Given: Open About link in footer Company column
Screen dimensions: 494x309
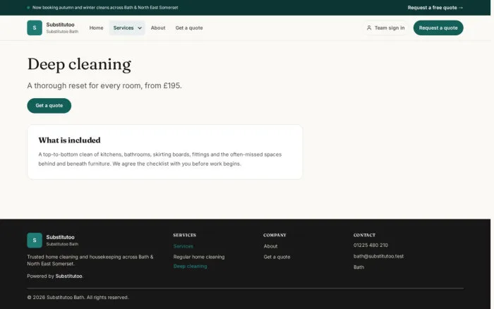Looking at the screenshot, I should pyautogui.click(x=270, y=246).
